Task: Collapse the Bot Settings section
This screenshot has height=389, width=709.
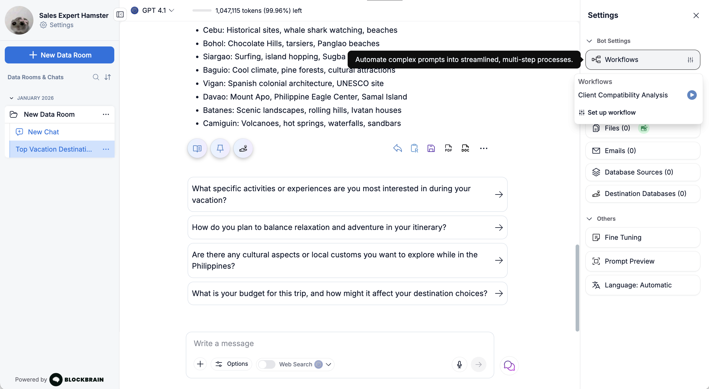Action: click(589, 41)
